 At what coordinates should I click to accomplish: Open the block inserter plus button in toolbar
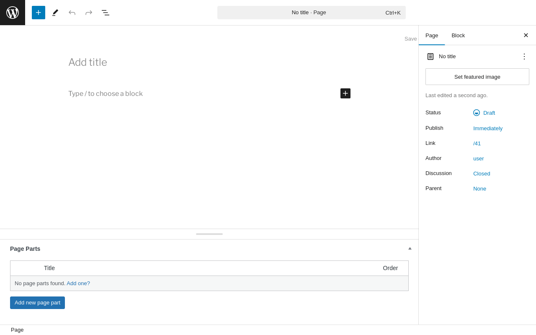39,13
